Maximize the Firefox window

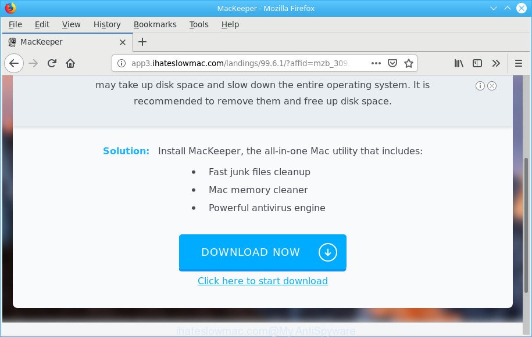click(x=507, y=8)
